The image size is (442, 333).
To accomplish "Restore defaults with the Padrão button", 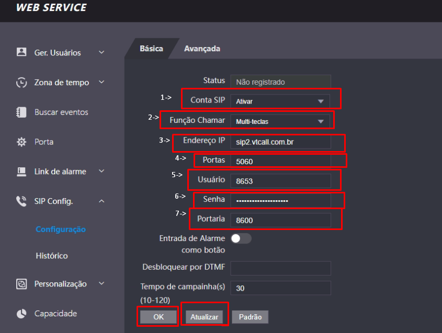I will pyautogui.click(x=250, y=317).
